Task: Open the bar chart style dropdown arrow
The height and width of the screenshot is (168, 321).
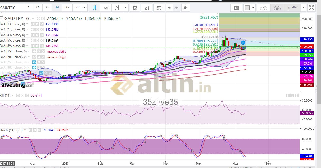Action: pyautogui.click(x=125, y=8)
